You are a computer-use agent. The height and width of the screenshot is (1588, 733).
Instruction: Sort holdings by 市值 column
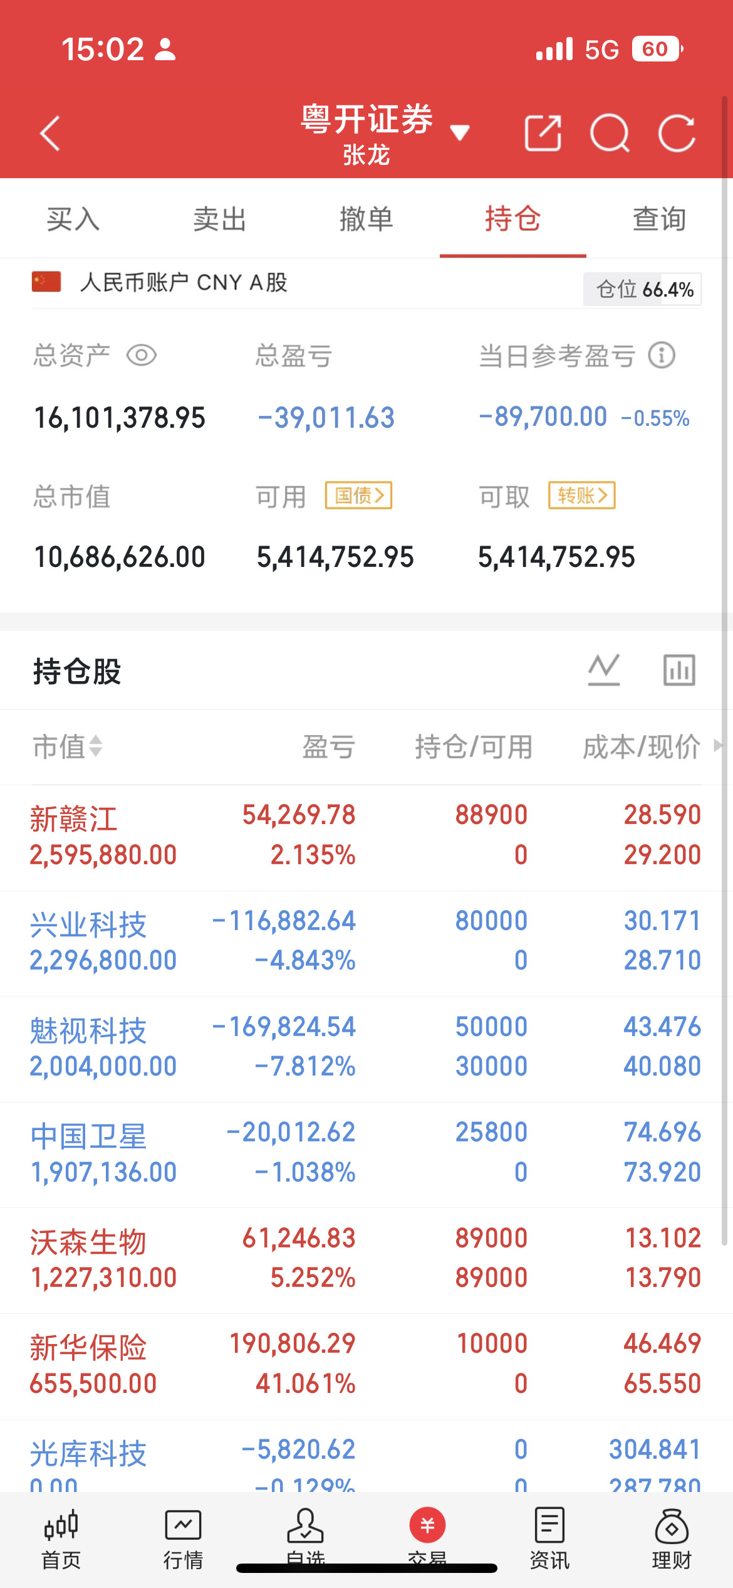point(68,746)
